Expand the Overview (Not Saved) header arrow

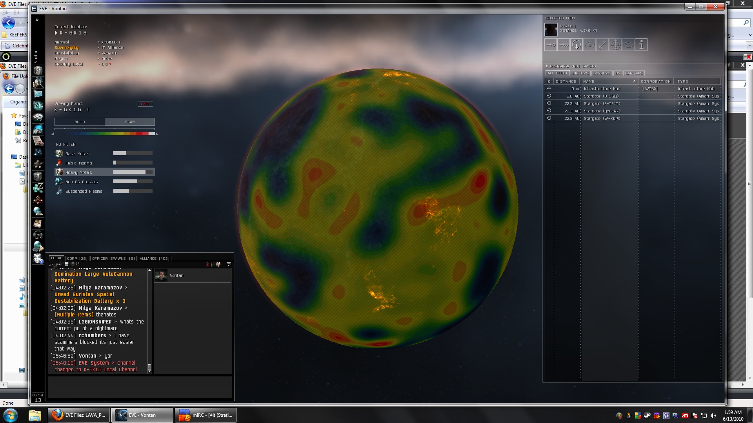547,66
